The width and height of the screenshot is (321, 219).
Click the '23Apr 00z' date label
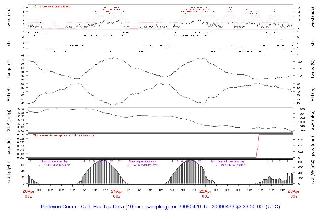tap(294, 194)
